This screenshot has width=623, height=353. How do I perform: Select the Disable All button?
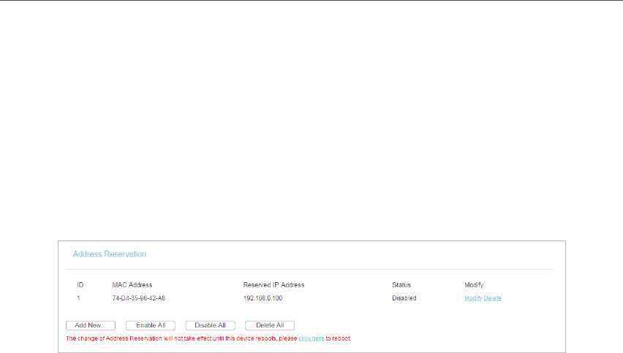pyautogui.click(x=210, y=325)
